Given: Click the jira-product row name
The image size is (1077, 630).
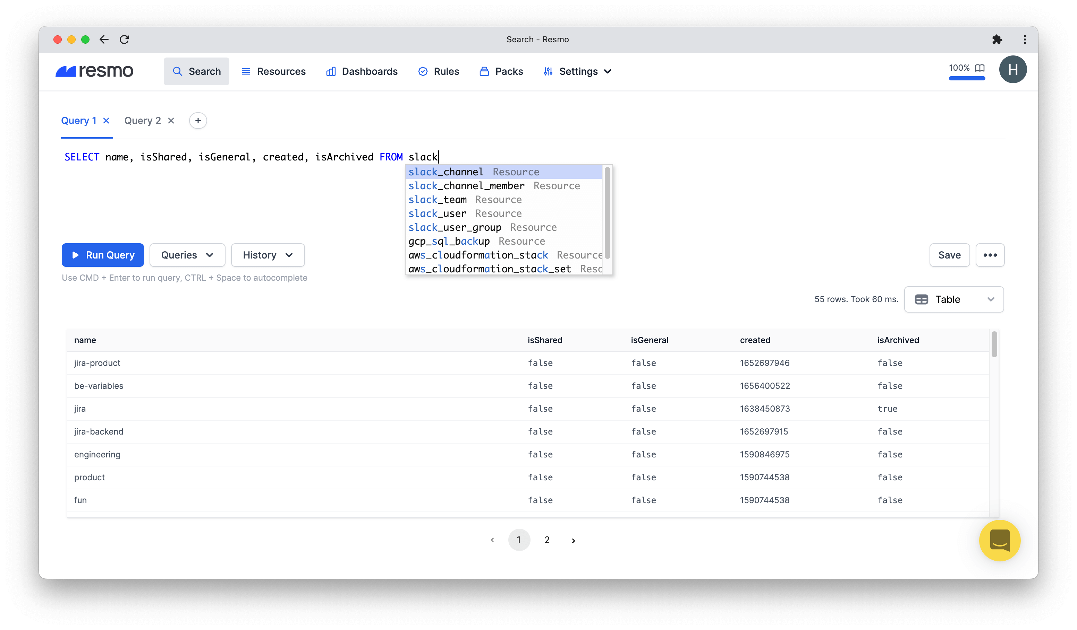Looking at the screenshot, I should (97, 363).
